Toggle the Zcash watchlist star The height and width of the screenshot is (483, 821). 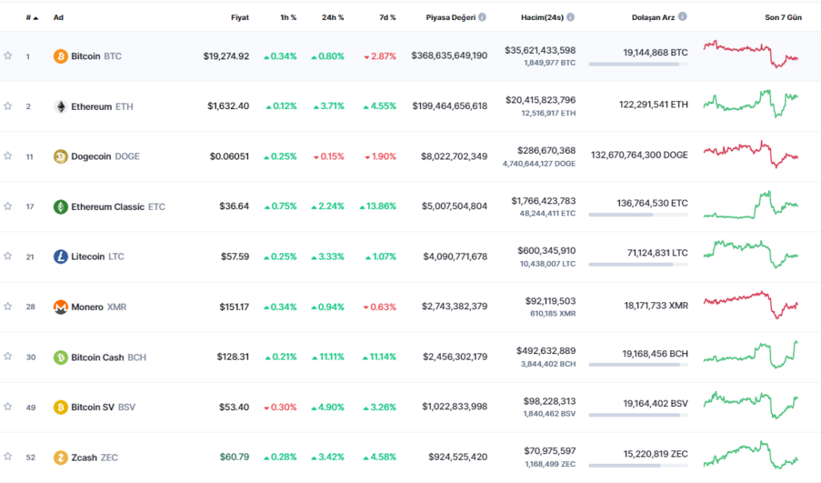pyautogui.click(x=8, y=457)
